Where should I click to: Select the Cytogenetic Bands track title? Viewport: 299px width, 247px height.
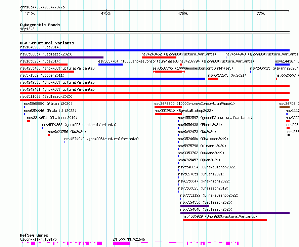[40, 25]
